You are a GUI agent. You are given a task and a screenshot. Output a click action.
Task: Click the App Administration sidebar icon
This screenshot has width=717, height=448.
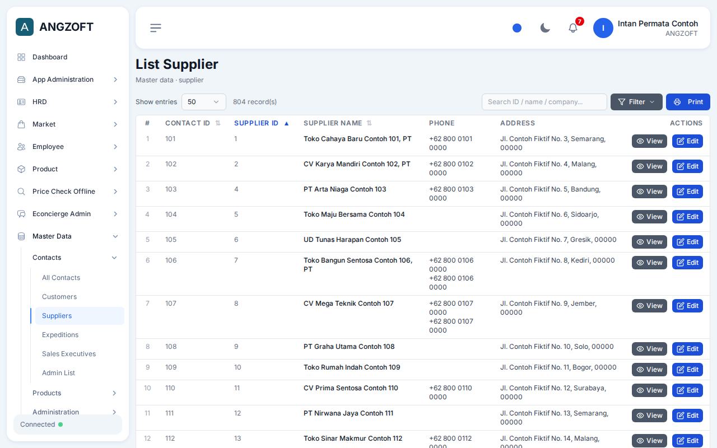21,80
